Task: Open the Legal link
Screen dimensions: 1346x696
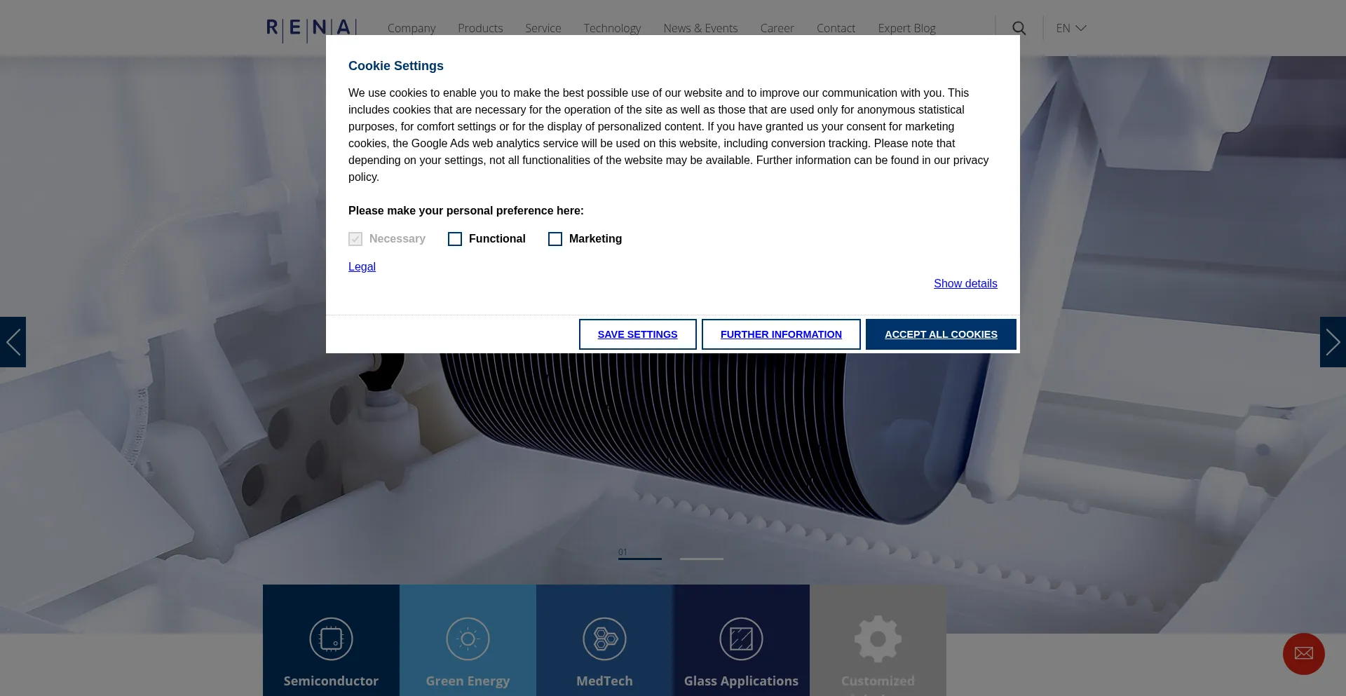Action: tap(362, 266)
